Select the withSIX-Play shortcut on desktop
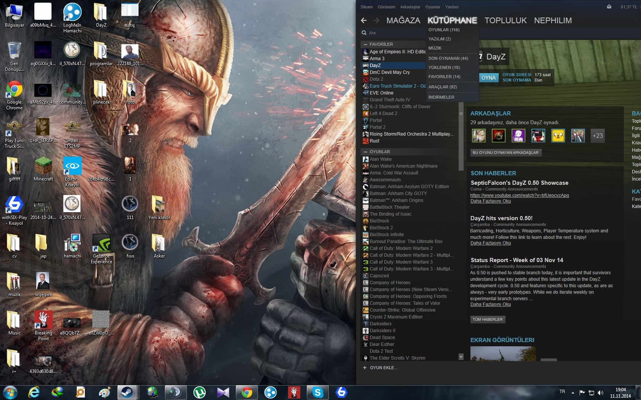Screen dimensions: 641x400 coord(14,211)
